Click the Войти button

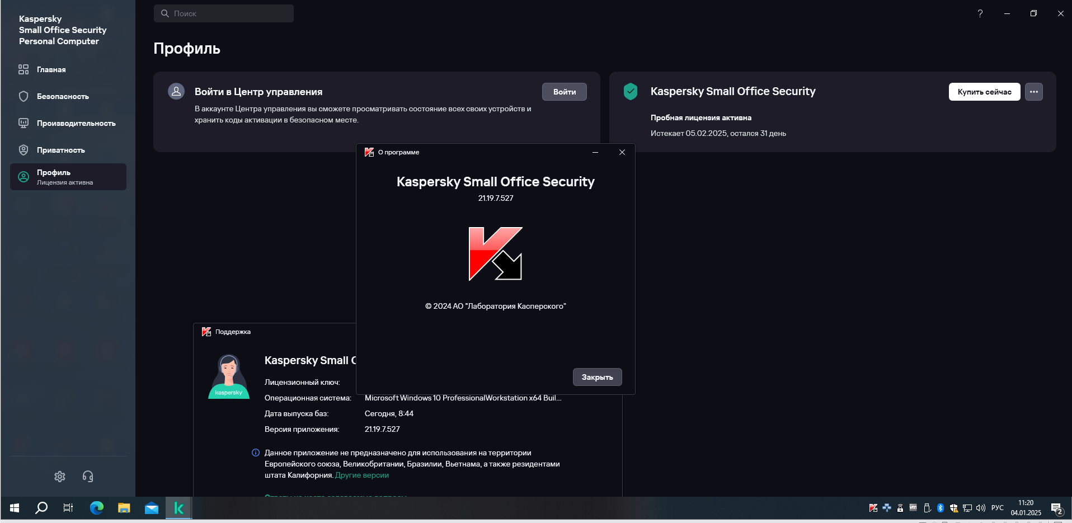[x=564, y=92]
